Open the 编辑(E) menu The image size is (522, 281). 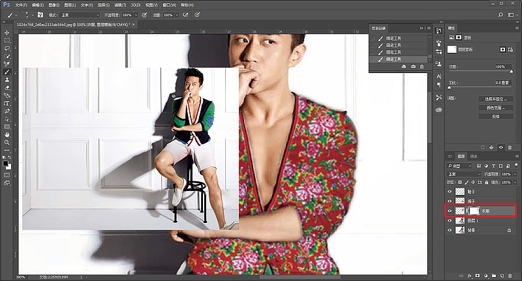tap(38, 5)
